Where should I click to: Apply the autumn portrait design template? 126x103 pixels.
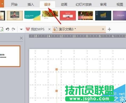tap(86, 15)
